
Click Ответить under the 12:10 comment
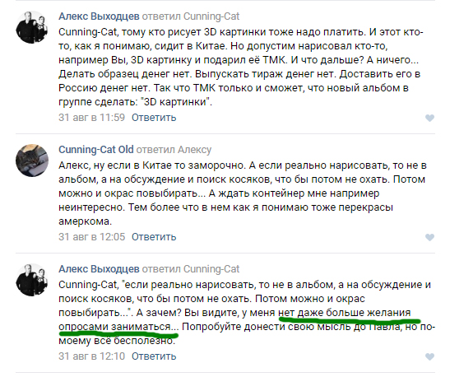[154, 356]
